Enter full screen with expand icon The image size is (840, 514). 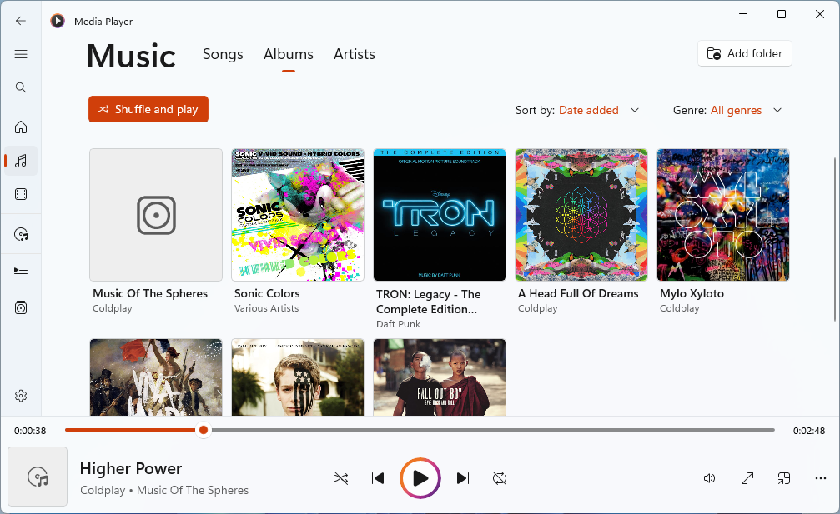[747, 478]
